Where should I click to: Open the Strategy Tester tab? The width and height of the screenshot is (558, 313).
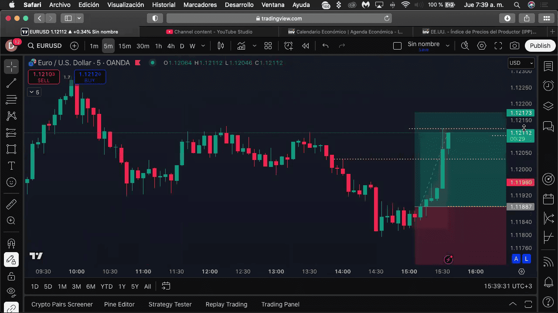pyautogui.click(x=170, y=304)
